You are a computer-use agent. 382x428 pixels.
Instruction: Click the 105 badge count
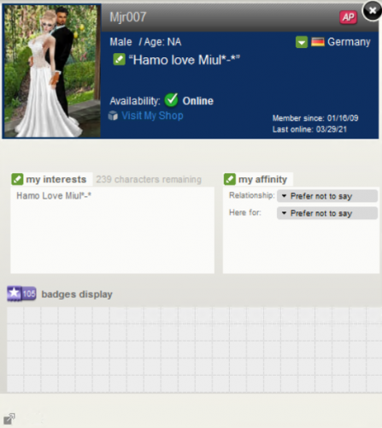(x=29, y=294)
